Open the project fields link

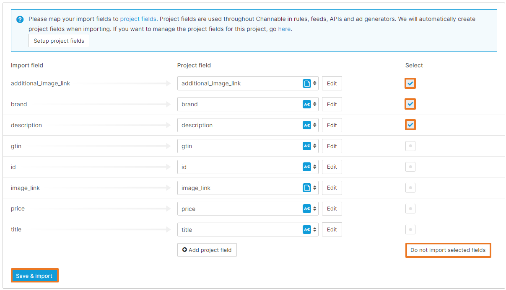(x=138, y=19)
